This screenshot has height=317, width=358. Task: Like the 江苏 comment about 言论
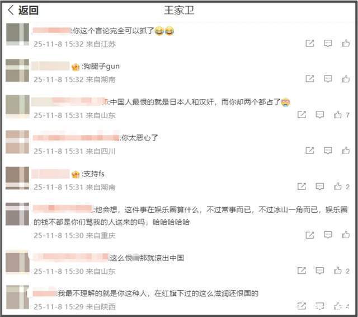click(346, 43)
